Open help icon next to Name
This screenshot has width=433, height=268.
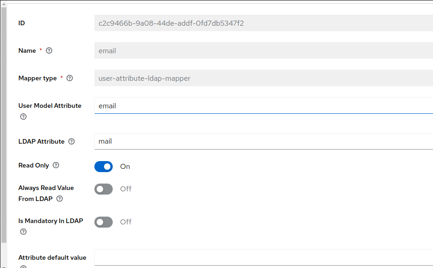click(x=49, y=51)
